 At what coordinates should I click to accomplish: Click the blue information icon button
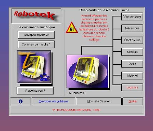[21, 101]
